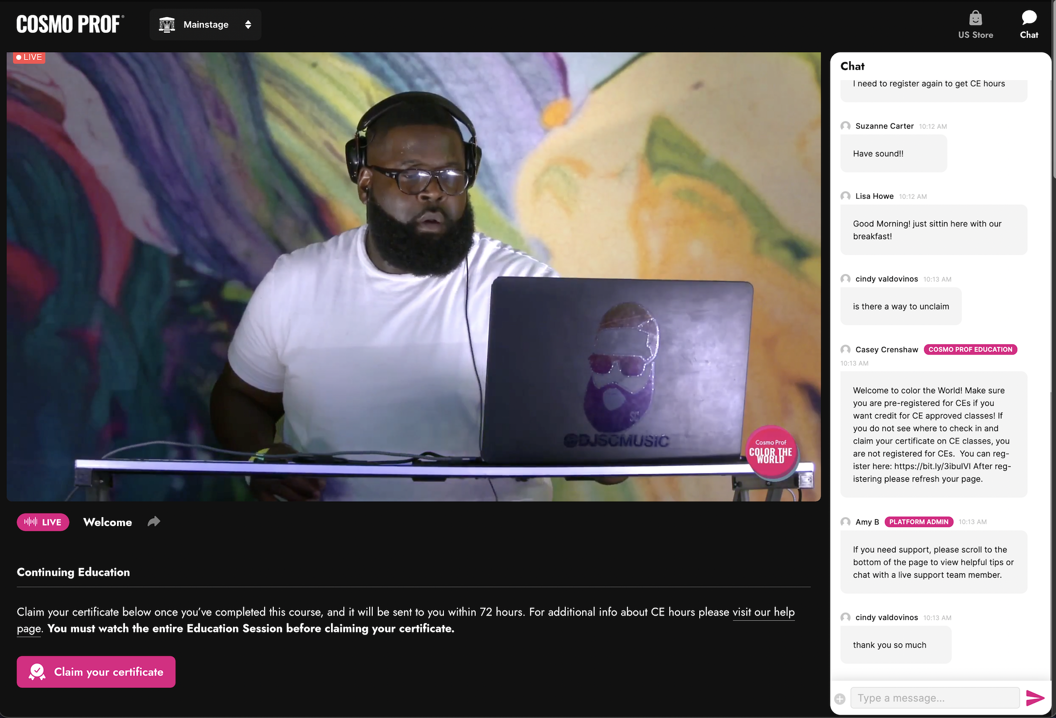Click the Welcome session title

pos(107,522)
